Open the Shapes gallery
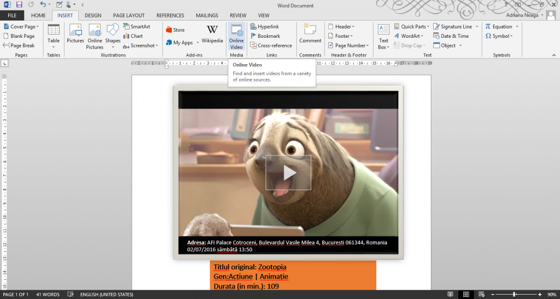 coord(113,37)
